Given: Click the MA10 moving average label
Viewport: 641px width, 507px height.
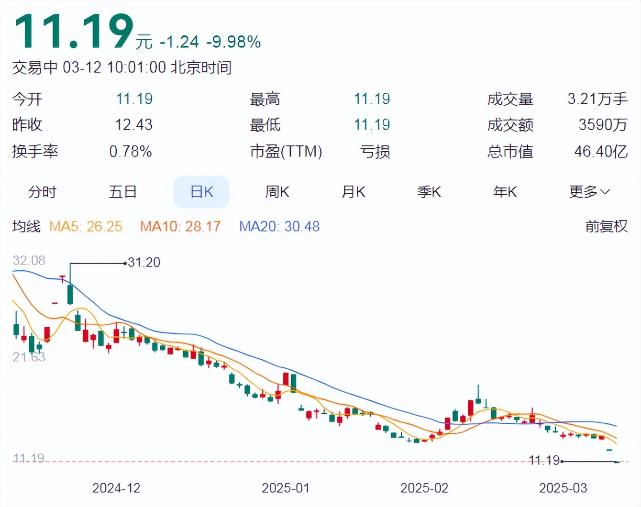Looking at the screenshot, I should click(x=180, y=226).
